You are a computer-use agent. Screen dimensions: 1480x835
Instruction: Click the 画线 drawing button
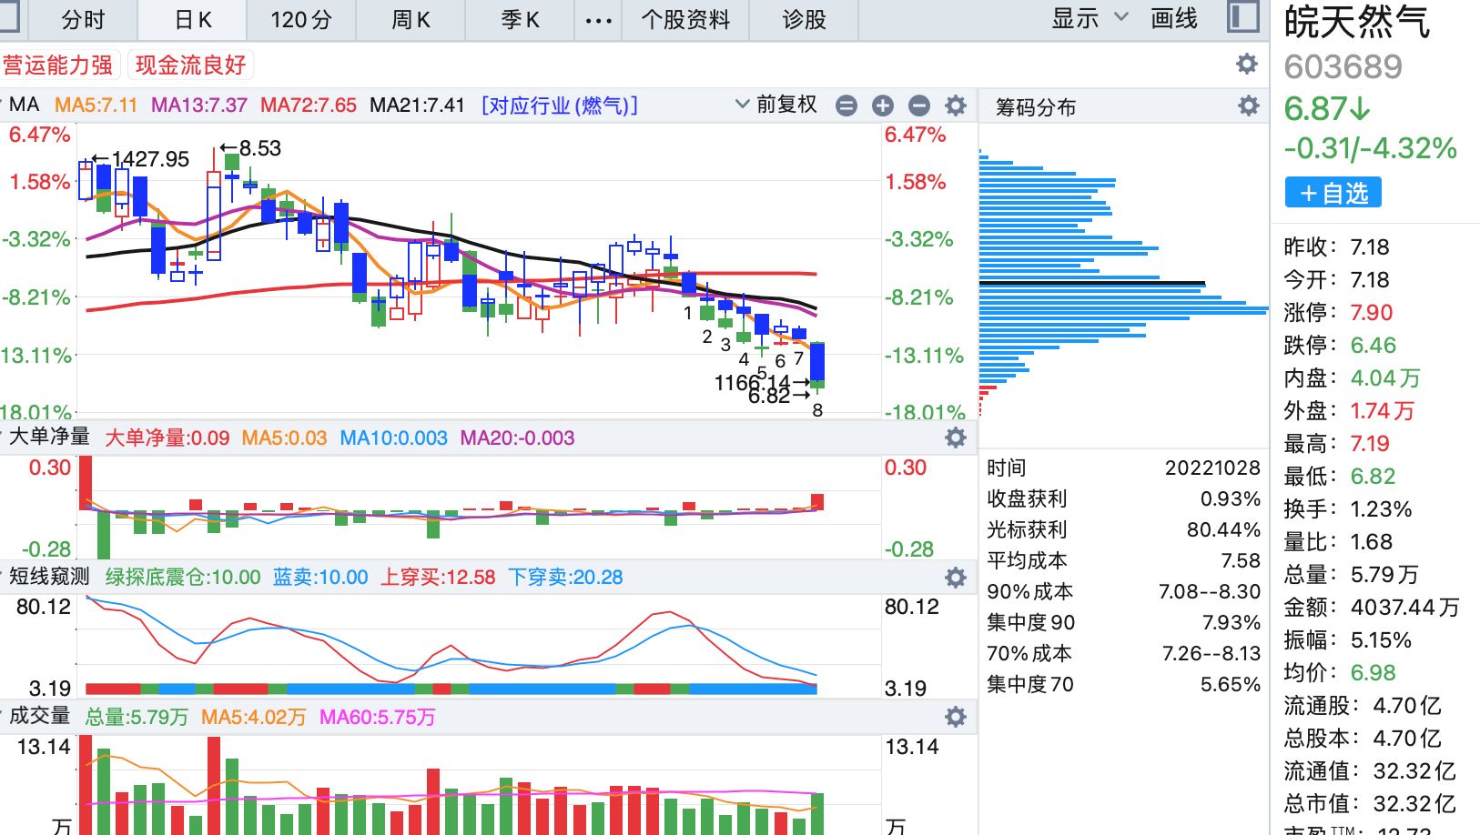1174,18
